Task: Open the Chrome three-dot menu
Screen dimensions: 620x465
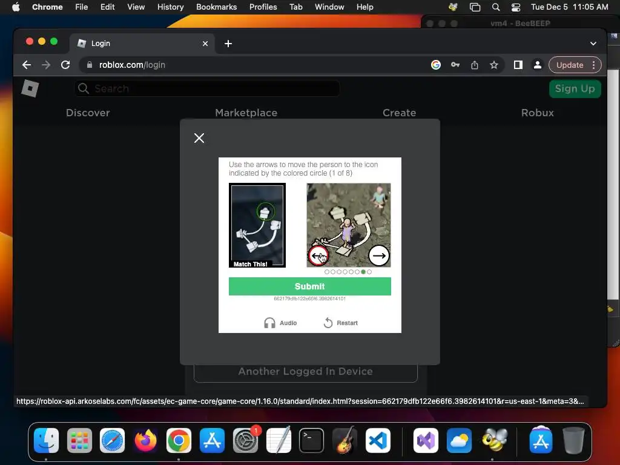Action: [x=594, y=65]
